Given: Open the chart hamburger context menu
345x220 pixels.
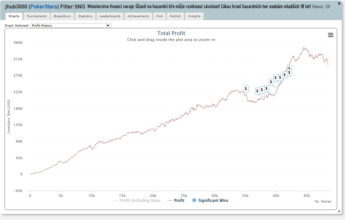Looking at the screenshot, I should click(x=330, y=35).
